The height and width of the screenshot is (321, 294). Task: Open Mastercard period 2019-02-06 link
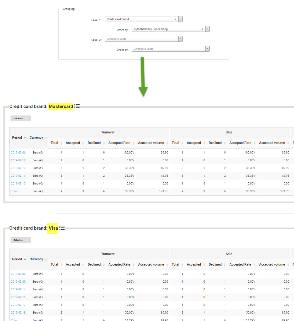pyautogui.click(x=18, y=153)
